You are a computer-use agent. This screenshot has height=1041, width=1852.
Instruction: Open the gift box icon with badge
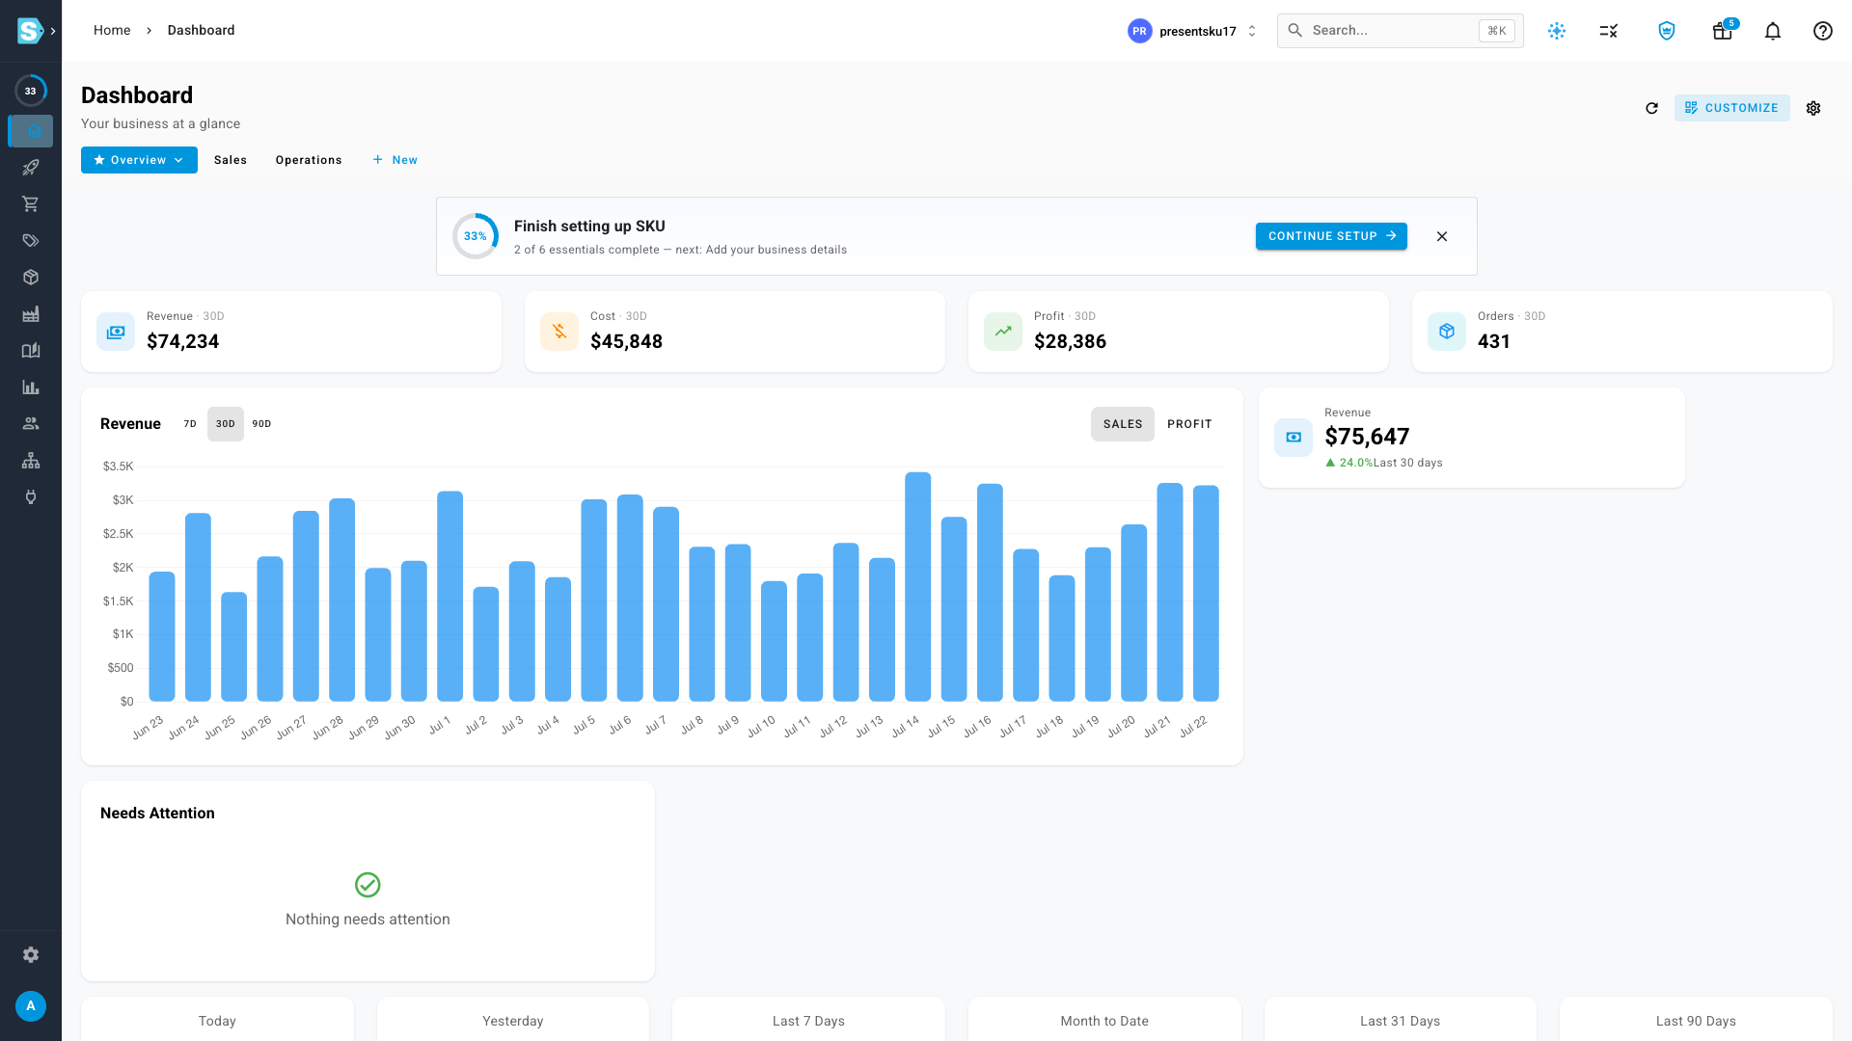pos(1723,31)
